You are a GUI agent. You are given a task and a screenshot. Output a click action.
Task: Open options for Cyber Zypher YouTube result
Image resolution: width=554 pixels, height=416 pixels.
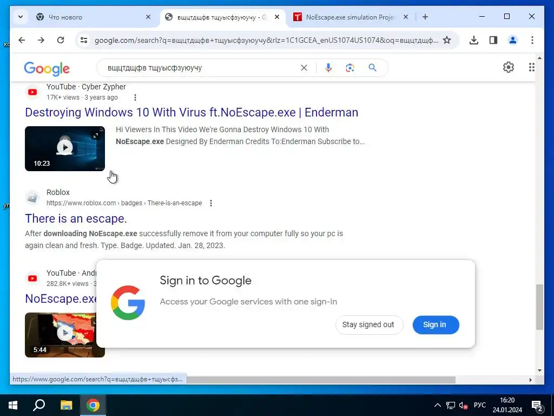coord(135,97)
